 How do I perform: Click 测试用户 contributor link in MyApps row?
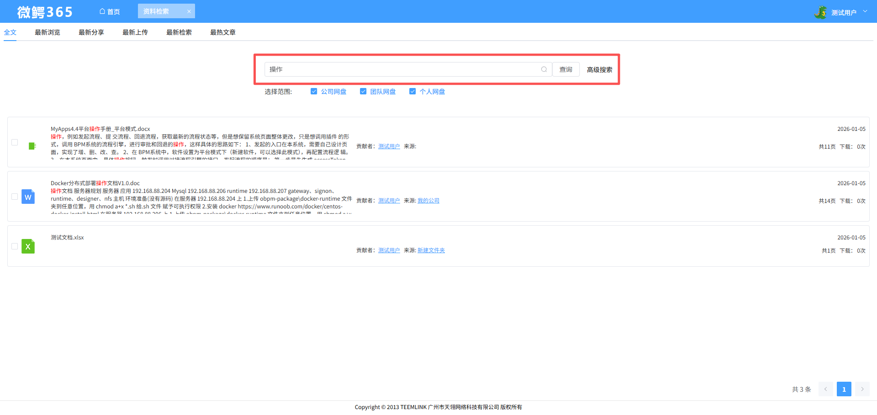(389, 146)
